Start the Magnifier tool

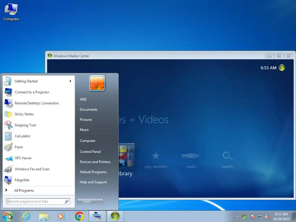(39, 180)
